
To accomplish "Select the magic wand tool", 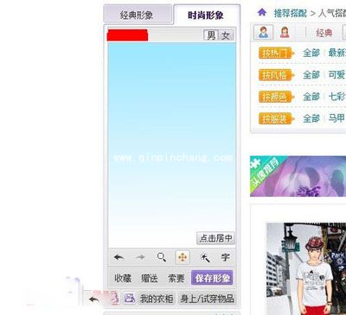I will 205,257.
